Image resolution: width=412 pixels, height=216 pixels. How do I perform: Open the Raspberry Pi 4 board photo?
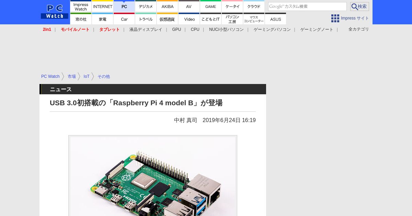[x=153, y=176]
